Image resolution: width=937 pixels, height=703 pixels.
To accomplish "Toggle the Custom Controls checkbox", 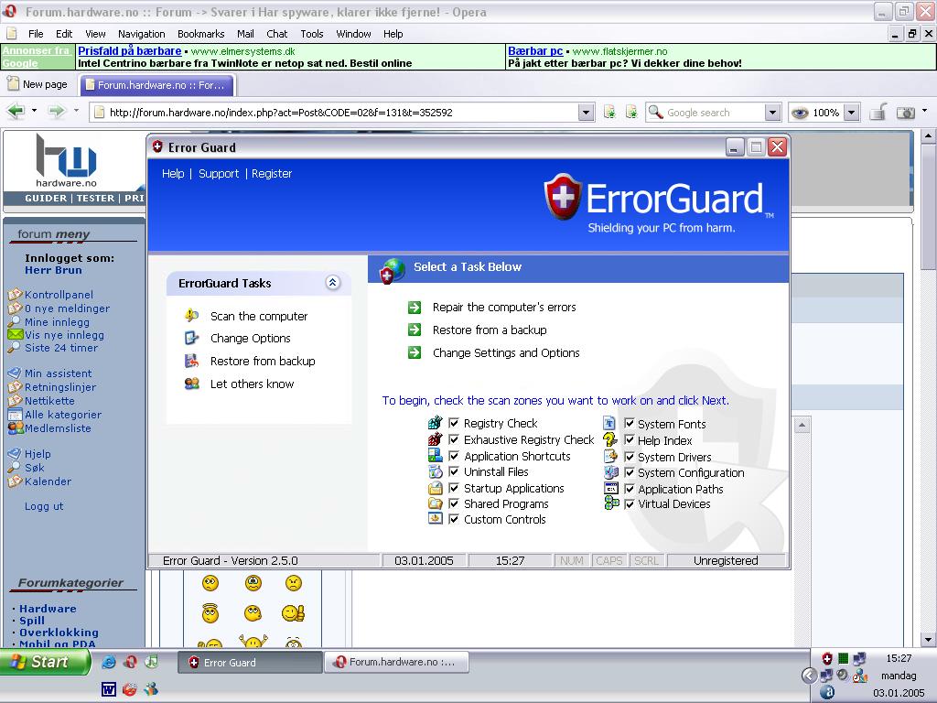I will (x=454, y=519).
